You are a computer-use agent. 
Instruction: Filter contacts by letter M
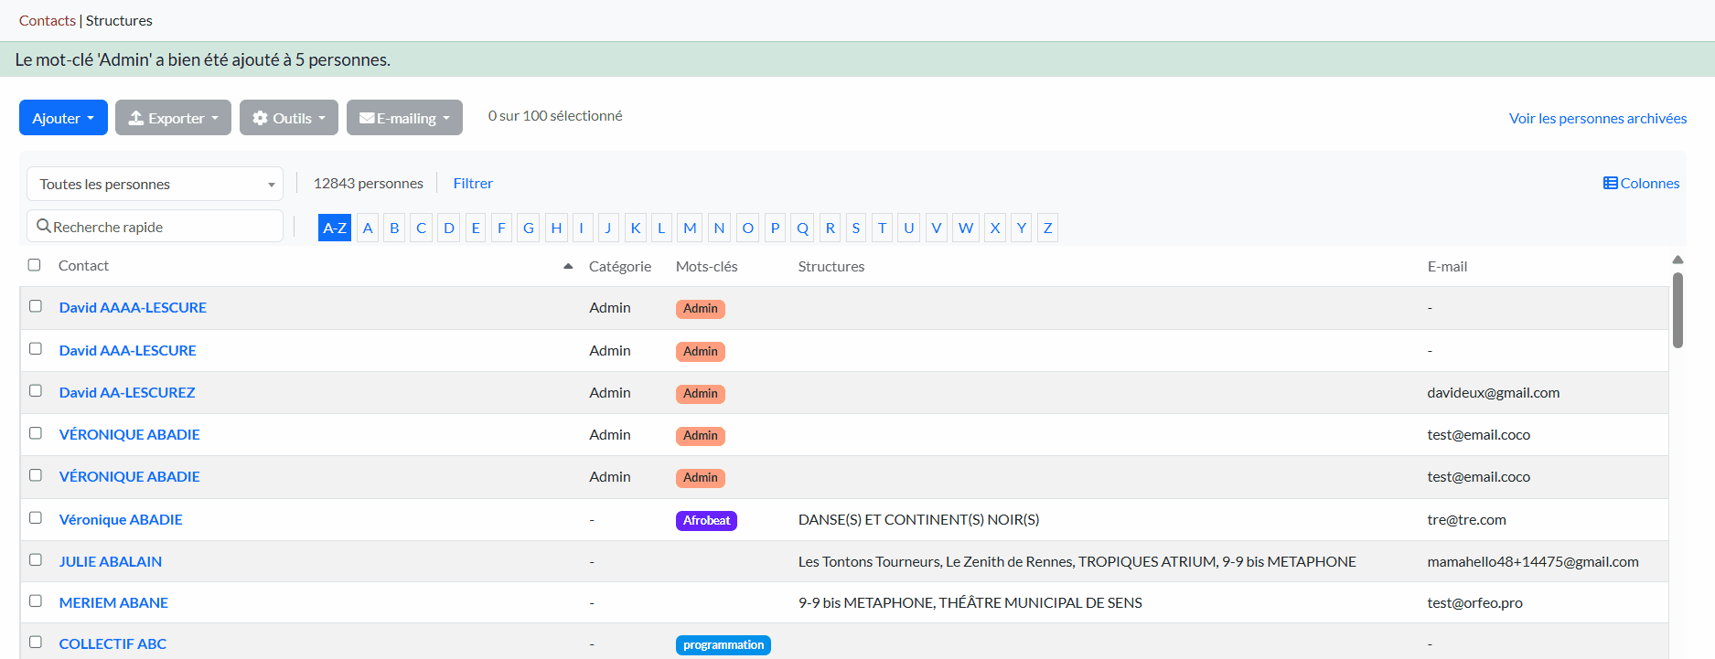[x=690, y=228]
